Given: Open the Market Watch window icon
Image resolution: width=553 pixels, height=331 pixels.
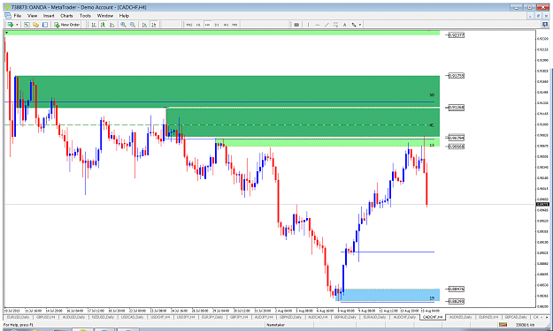Looking at the screenshot, I should (27, 25).
